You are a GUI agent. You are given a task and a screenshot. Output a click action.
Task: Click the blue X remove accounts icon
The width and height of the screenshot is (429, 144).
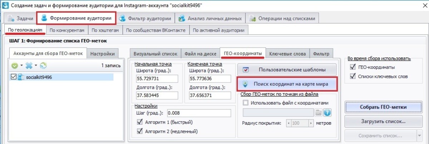[29, 66]
